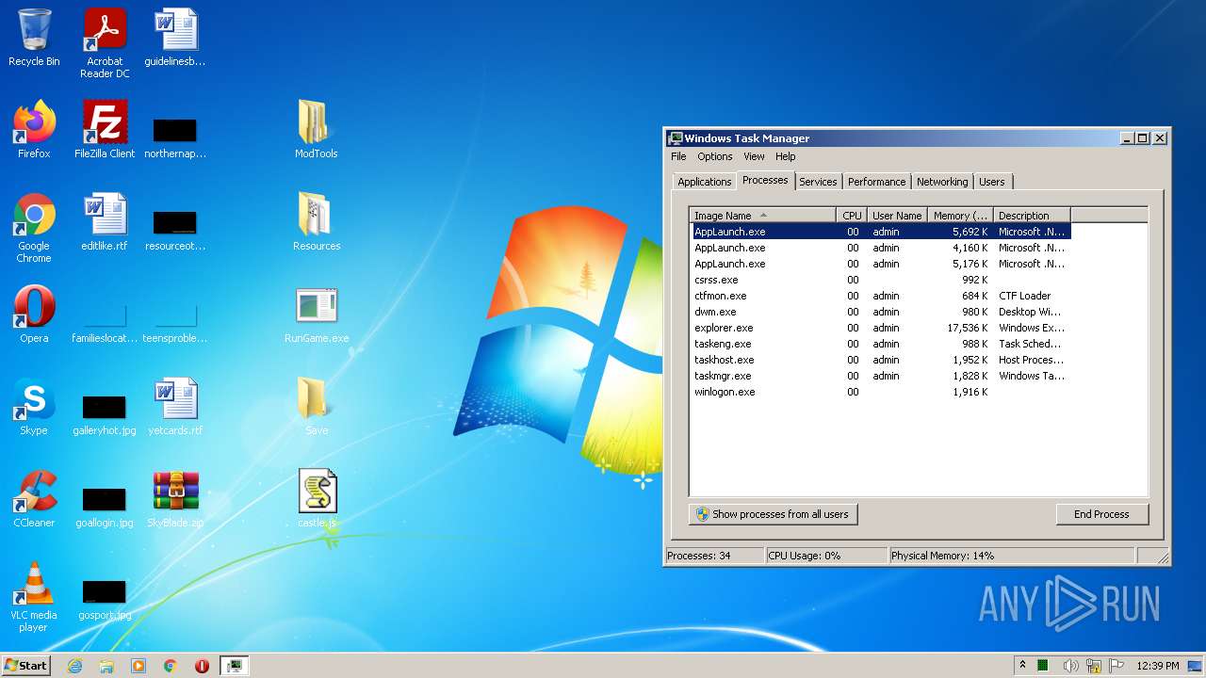Open the Resources folder
Image resolution: width=1206 pixels, height=678 pixels.
pyautogui.click(x=316, y=222)
